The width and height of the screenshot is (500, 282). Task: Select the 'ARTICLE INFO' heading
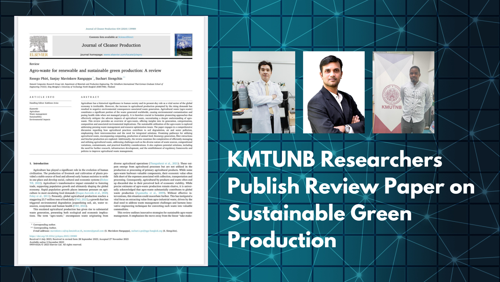(x=42, y=97)
